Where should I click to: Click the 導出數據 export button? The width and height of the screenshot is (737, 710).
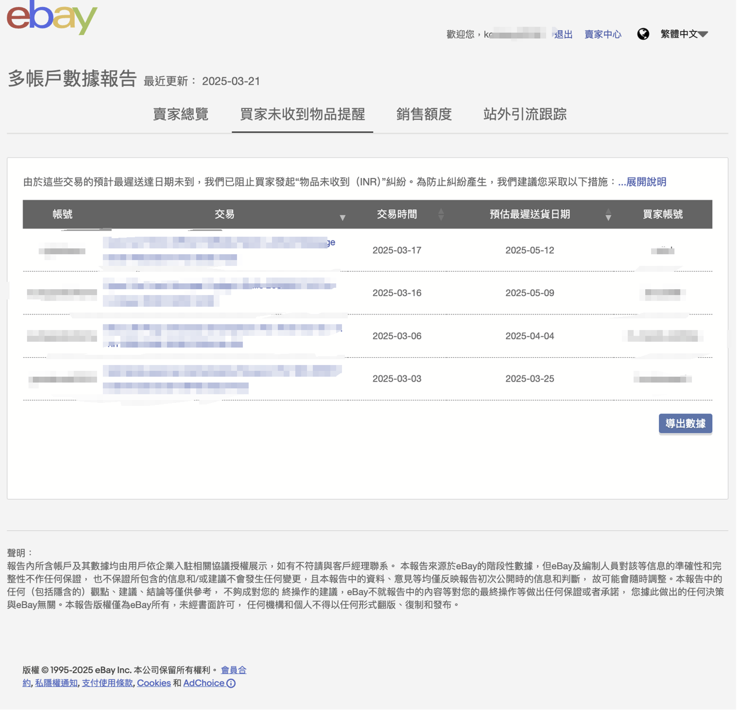pos(685,423)
